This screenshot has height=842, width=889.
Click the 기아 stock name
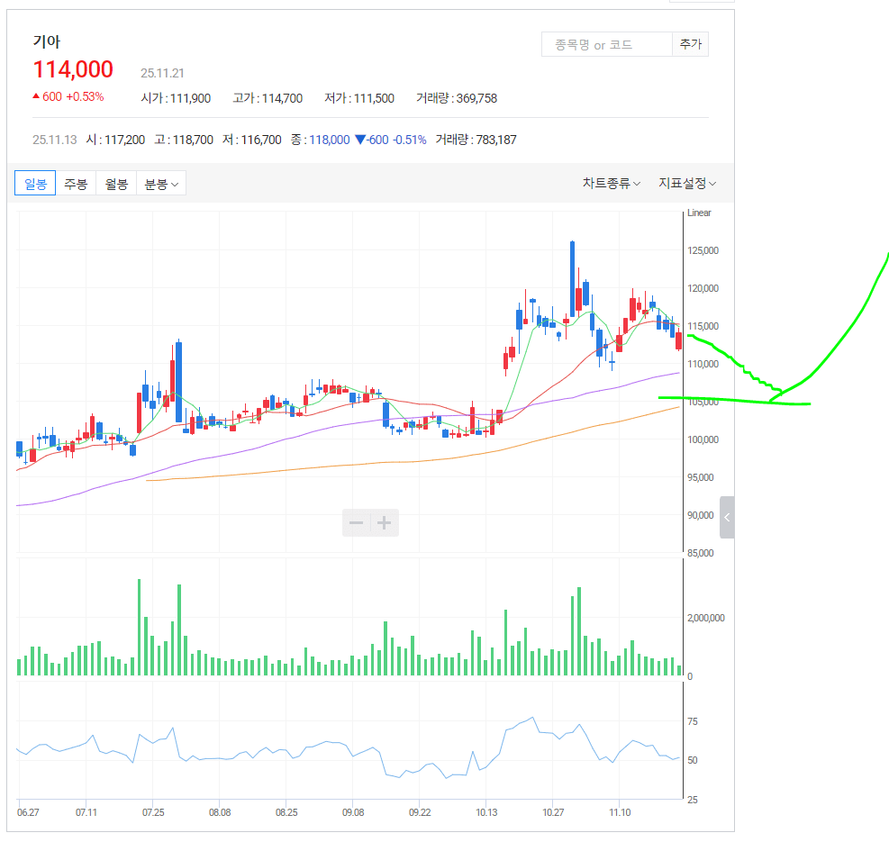click(x=47, y=41)
